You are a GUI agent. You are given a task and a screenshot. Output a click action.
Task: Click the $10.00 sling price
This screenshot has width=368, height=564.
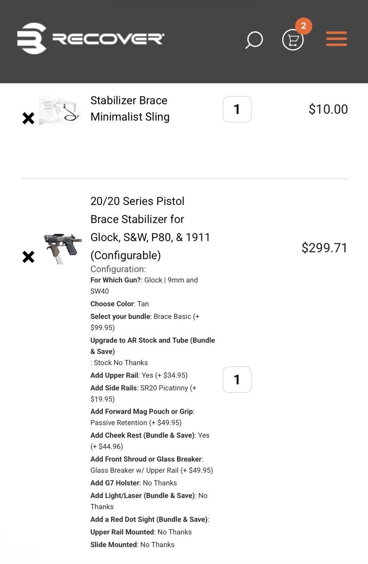tap(328, 110)
